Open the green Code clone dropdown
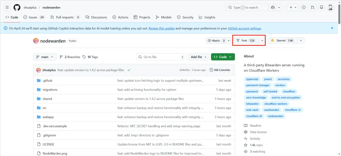The height and width of the screenshot is (156, 341). pyautogui.click(x=223, y=57)
